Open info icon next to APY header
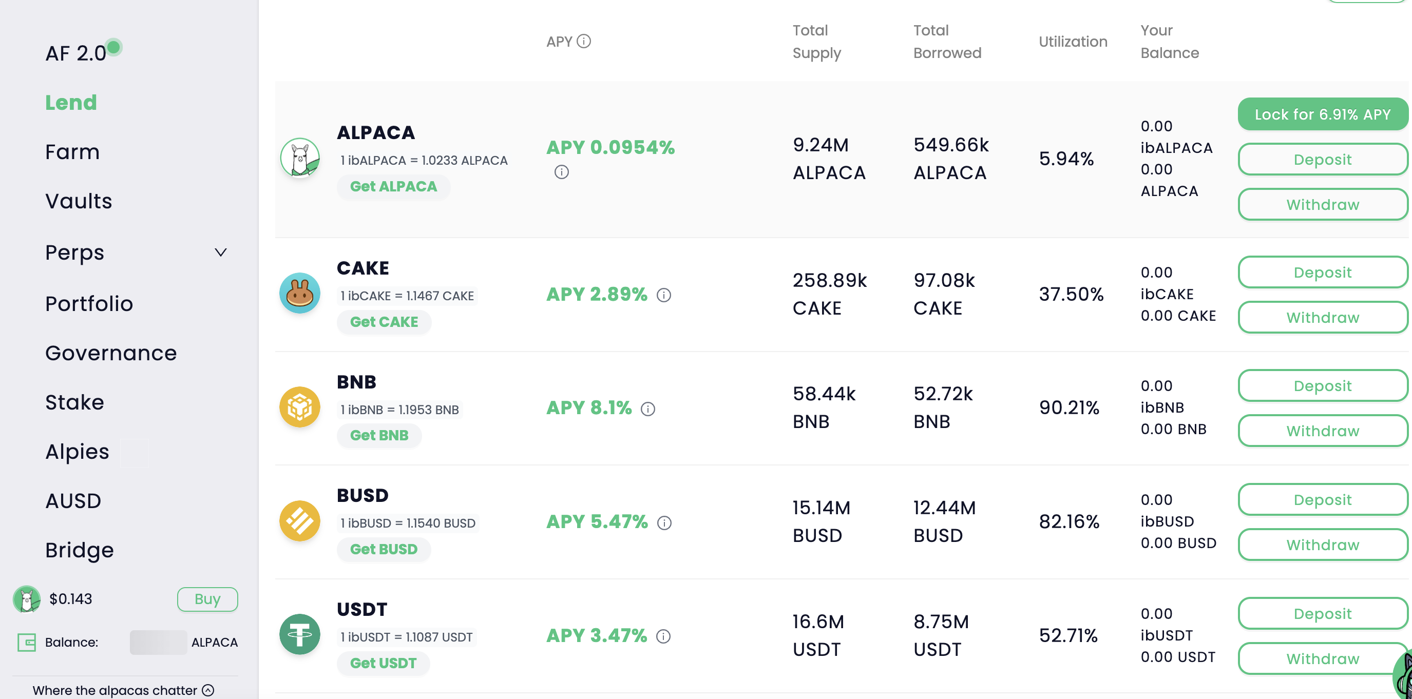This screenshot has height=699, width=1412. coord(584,42)
